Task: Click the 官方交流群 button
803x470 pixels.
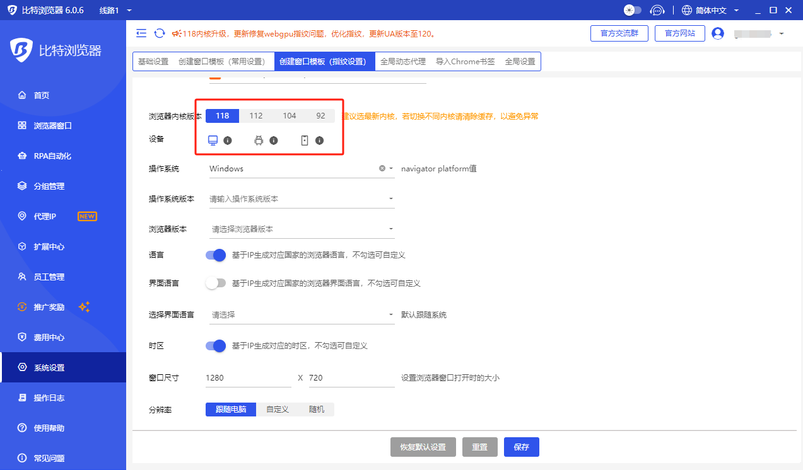Action: pyautogui.click(x=619, y=33)
